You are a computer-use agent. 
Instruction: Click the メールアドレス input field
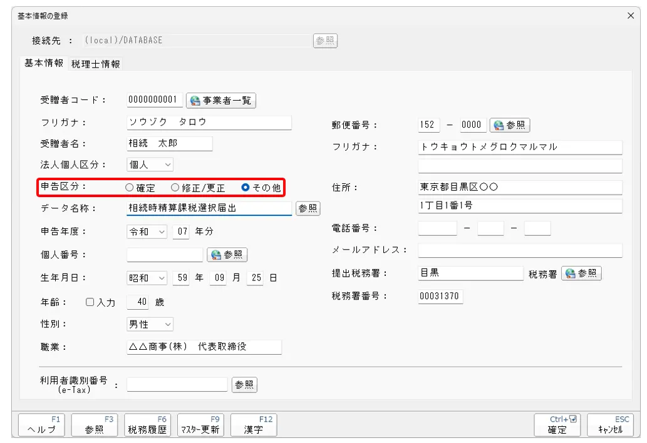click(x=520, y=250)
